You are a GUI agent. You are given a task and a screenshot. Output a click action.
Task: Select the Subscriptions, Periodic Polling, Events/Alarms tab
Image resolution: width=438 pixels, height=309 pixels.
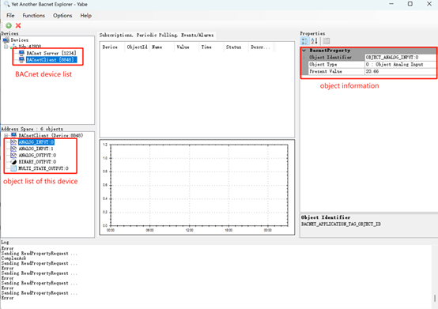(157, 36)
